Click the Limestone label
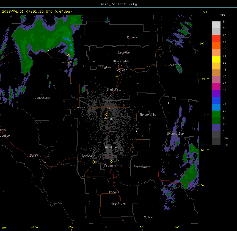The height and width of the screenshot is (231, 237). 42,98
